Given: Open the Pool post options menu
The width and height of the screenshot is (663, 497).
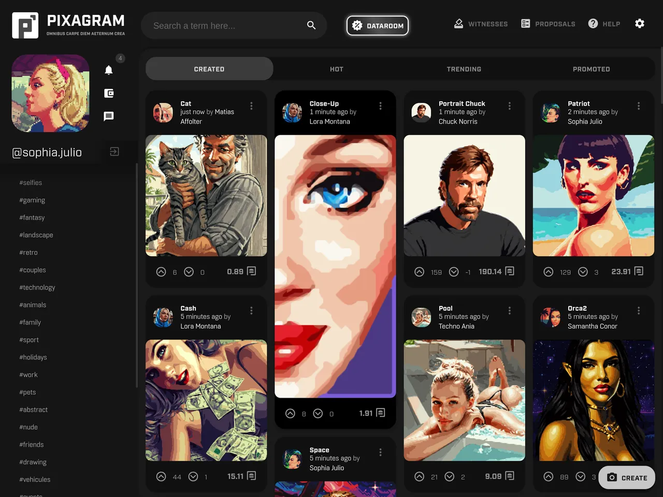Looking at the screenshot, I should pos(509,311).
